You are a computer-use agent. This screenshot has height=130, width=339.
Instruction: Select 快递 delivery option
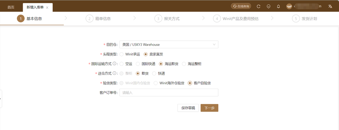click(x=159, y=73)
